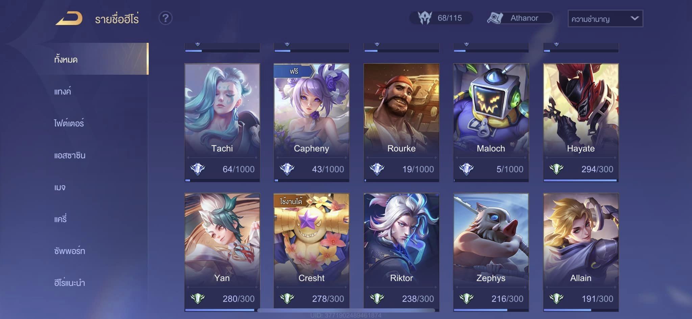The width and height of the screenshot is (692, 319).
Task: Tap the hero count emblem icon 68/115
Action: [425, 18]
